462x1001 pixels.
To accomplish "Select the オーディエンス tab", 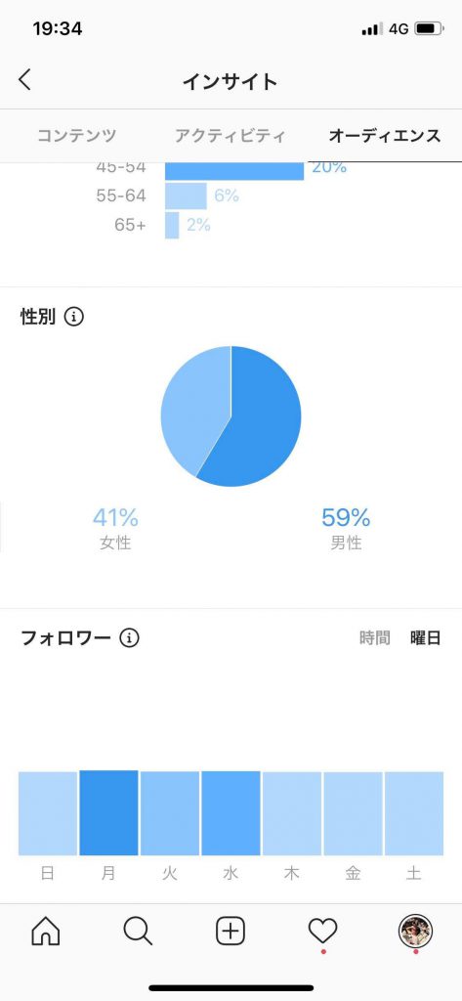I will [x=384, y=135].
